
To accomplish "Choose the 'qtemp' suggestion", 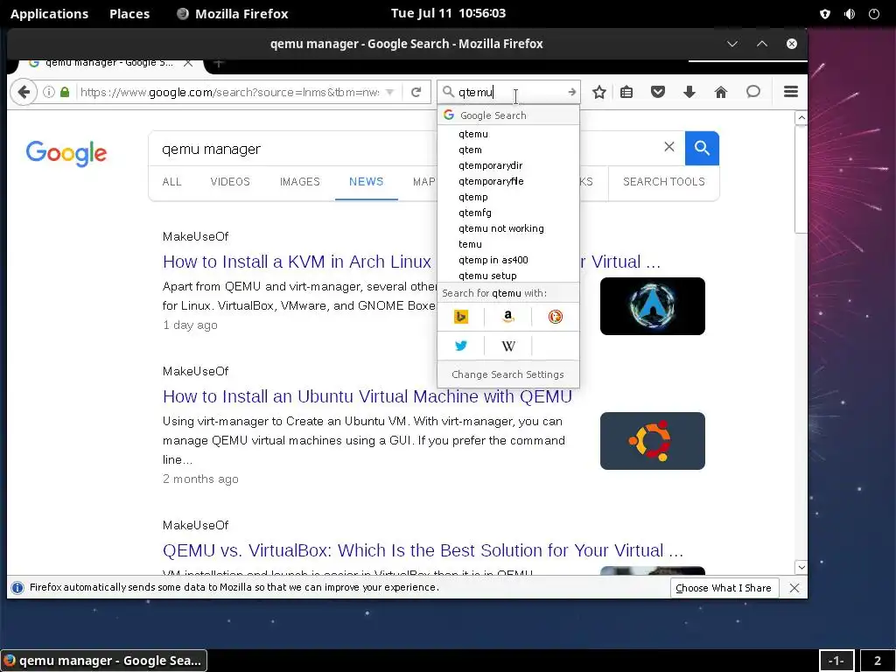I will (x=508, y=197).
